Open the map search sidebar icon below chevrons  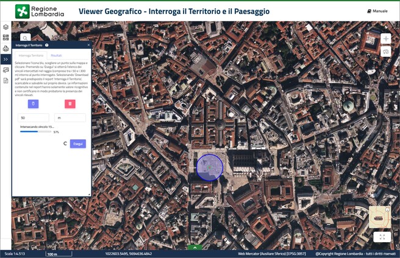pos(5,70)
